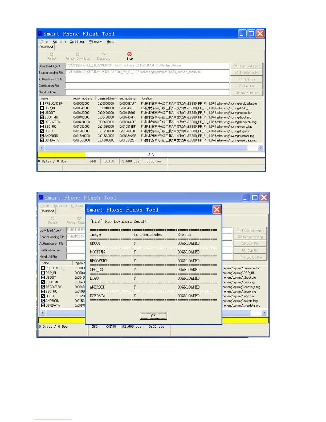Toggle PRELOADER checkbox in bottom window
Image resolution: width=326 pixels, height=422 pixels.
tap(43, 268)
